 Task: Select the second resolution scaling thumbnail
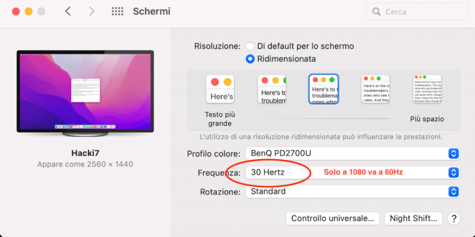click(273, 89)
